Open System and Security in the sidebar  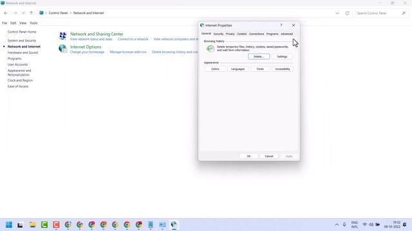coord(22,40)
